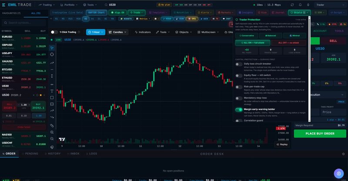Click the SELL button in order panel
Image resolution: width=348 pixels, height=181 pixels.
[x=333, y=41]
